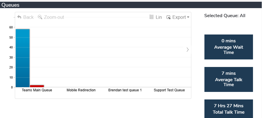Click the Queues panel header
Screen dimensions: 262x118
11,5
